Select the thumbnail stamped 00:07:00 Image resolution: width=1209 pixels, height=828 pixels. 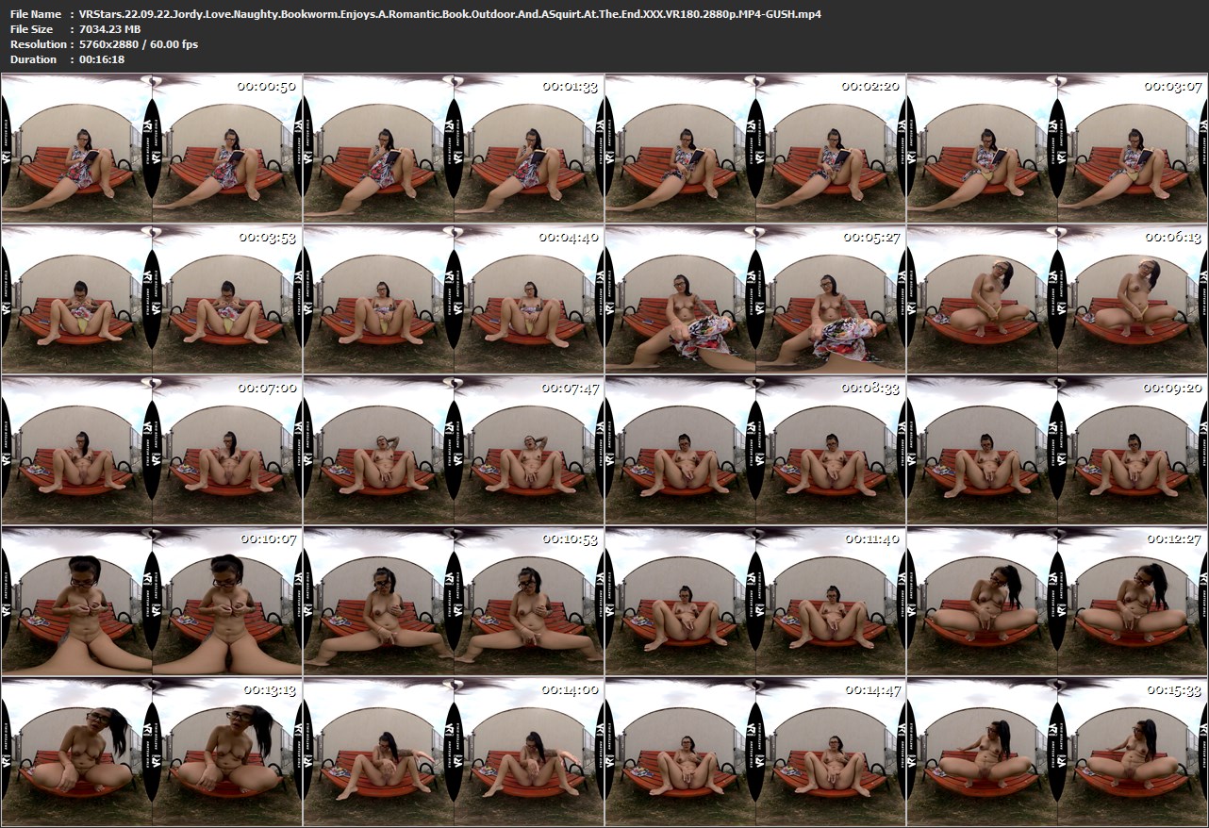[151, 449]
